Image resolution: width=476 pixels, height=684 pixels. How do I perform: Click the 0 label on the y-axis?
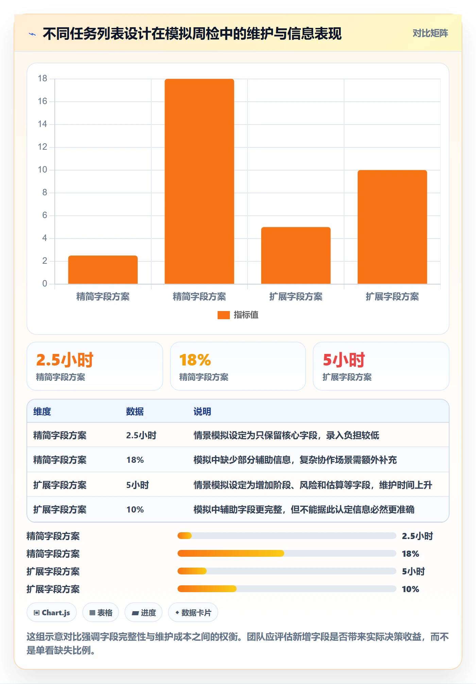click(x=45, y=284)
